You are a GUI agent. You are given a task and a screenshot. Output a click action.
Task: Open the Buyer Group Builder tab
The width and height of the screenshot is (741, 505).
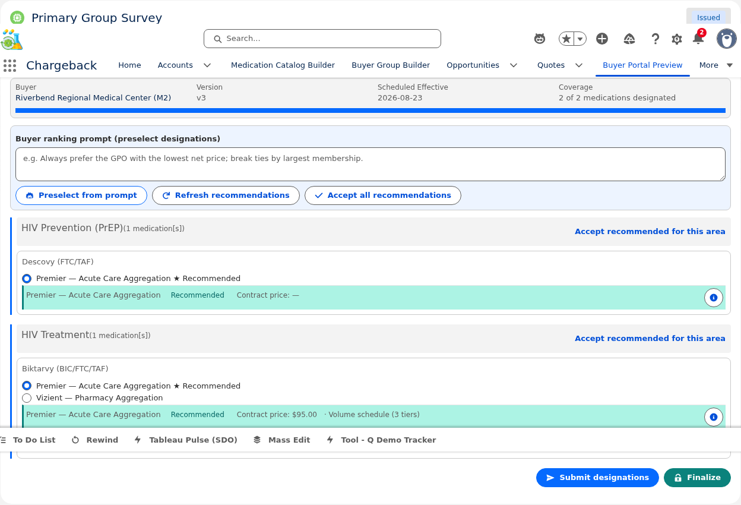click(x=391, y=65)
